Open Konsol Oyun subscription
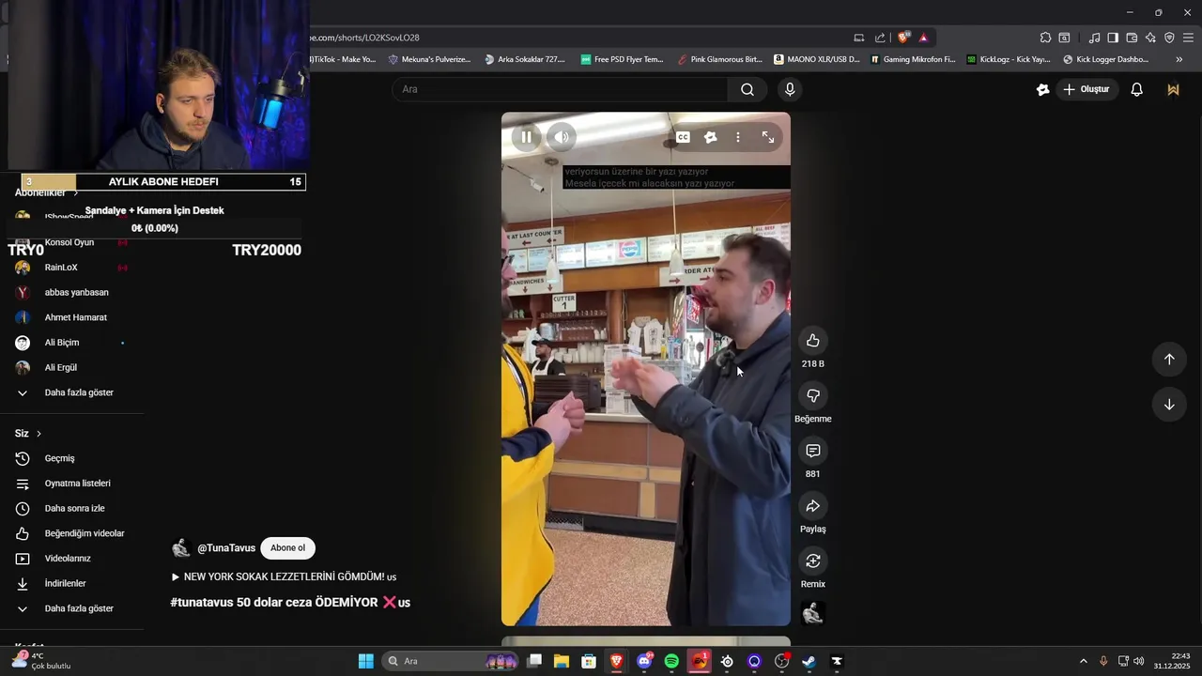This screenshot has height=676, width=1202. tap(71, 242)
